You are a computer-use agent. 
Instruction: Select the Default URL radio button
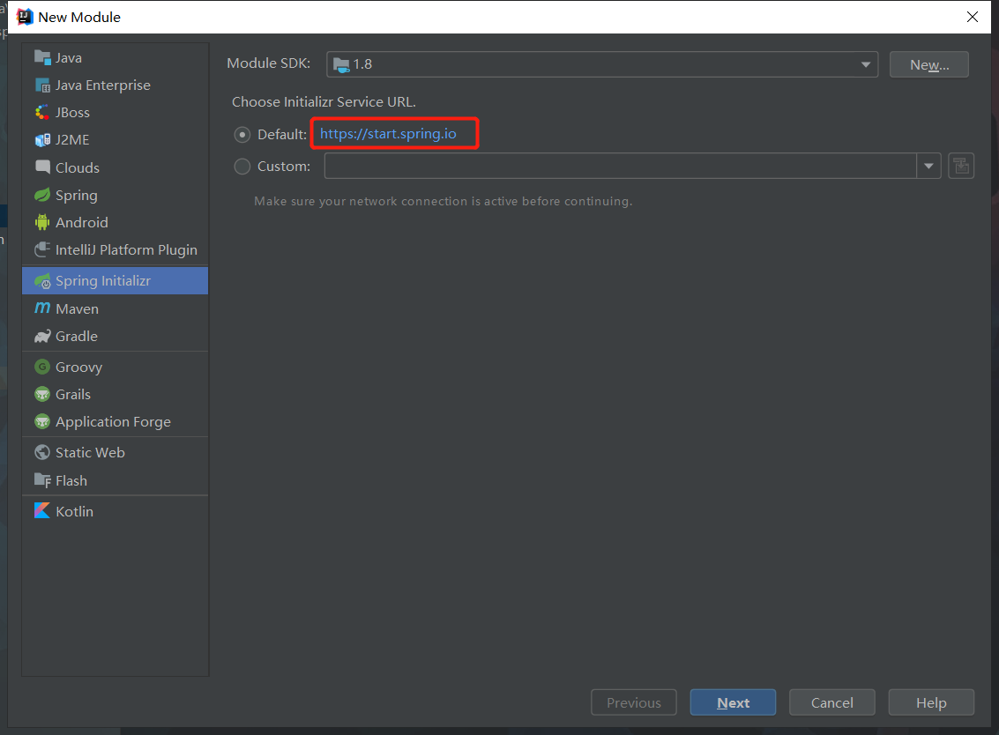[242, 134]
